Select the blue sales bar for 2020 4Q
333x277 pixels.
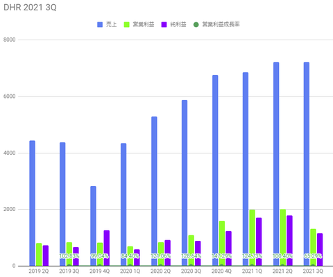pos(215,170)
